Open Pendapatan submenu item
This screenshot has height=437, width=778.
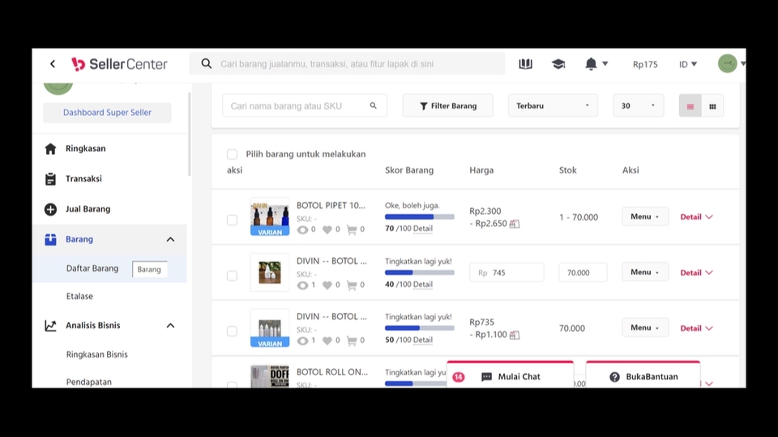[89, 382]
